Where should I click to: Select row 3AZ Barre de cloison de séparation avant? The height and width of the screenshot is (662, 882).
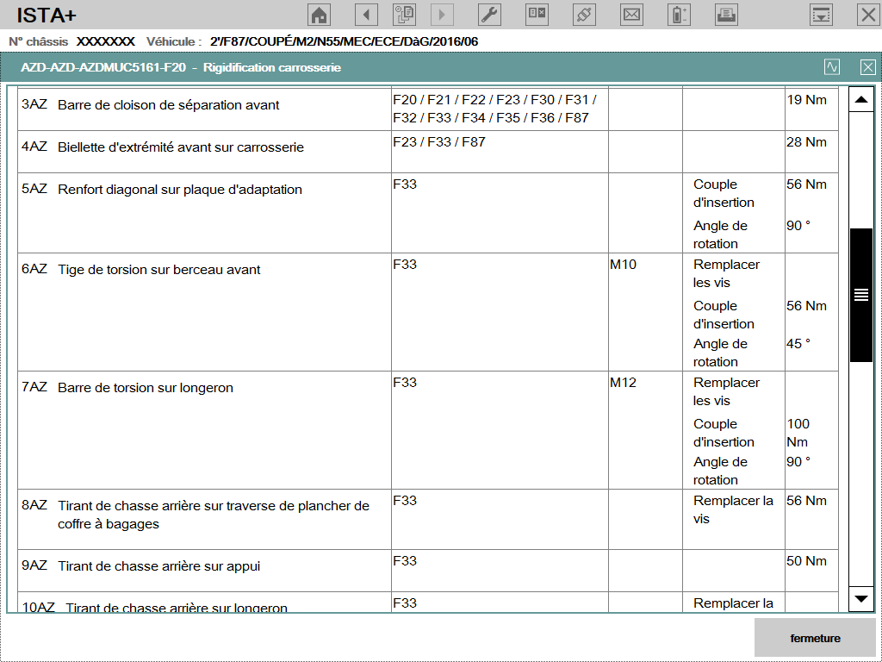(x=428, y=109)
